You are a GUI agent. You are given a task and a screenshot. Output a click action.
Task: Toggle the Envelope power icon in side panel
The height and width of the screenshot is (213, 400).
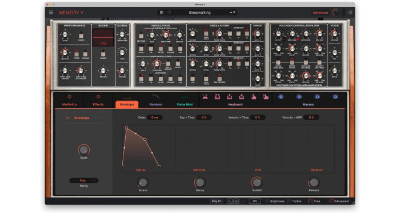67,118
